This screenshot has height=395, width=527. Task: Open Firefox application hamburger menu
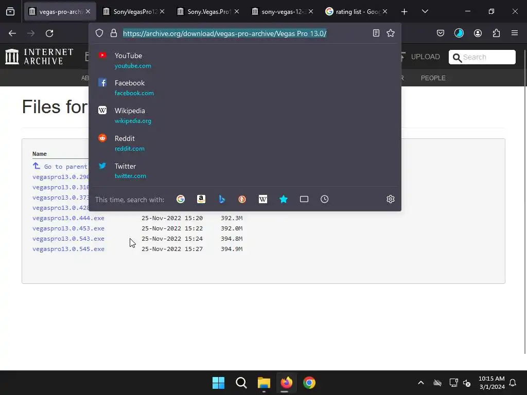click(x=515, y=33)
